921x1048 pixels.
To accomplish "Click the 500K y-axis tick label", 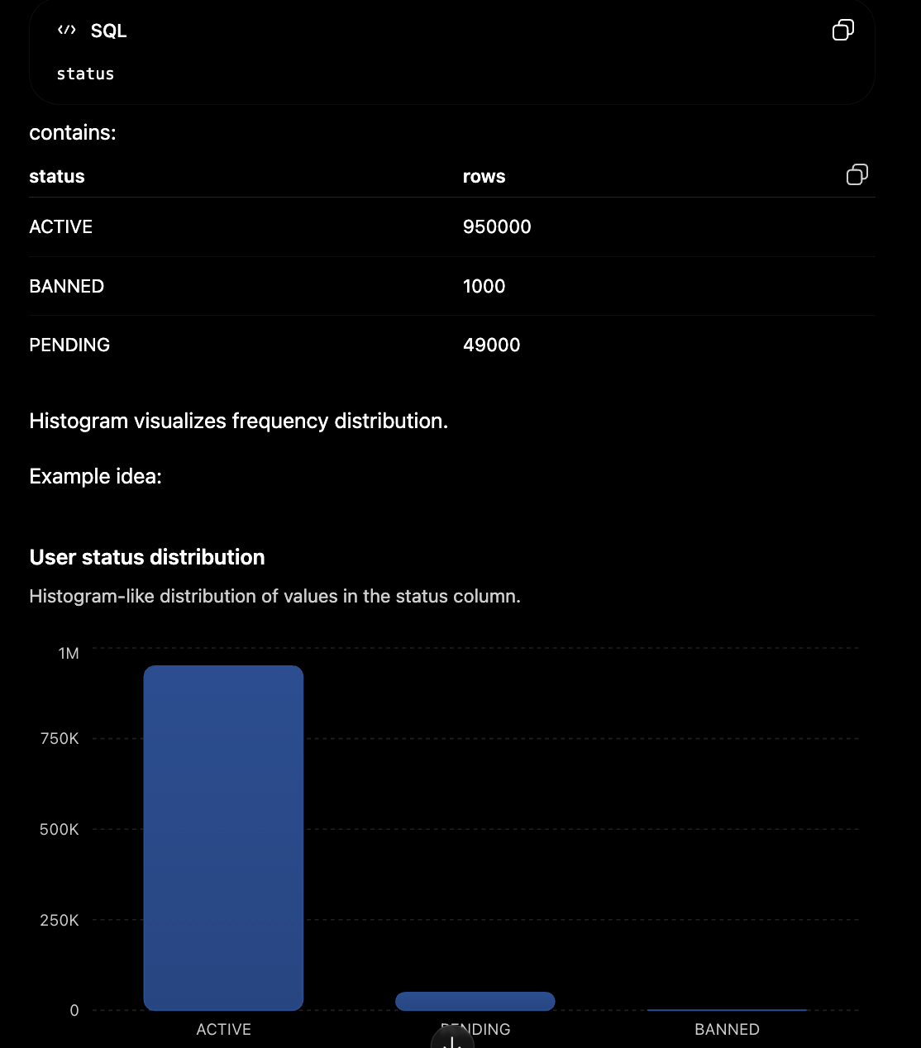I will (x=60, y=829).
